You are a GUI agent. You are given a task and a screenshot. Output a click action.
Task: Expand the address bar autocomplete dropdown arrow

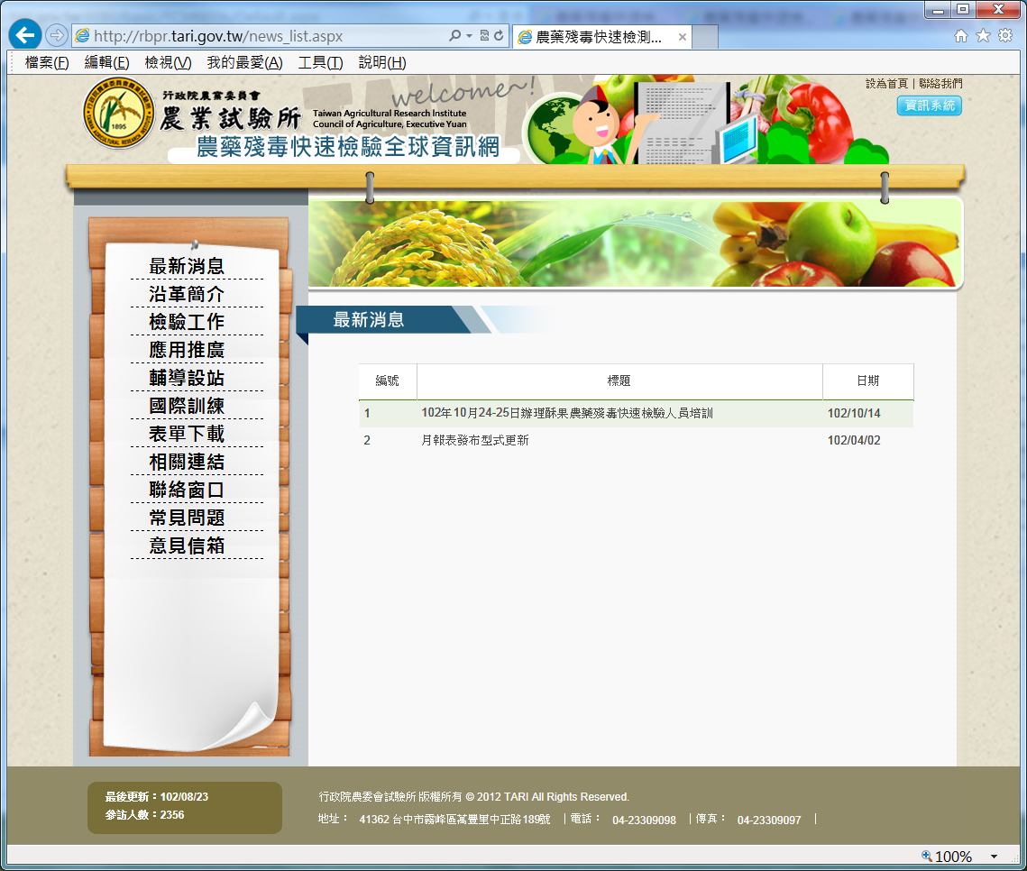470,36
